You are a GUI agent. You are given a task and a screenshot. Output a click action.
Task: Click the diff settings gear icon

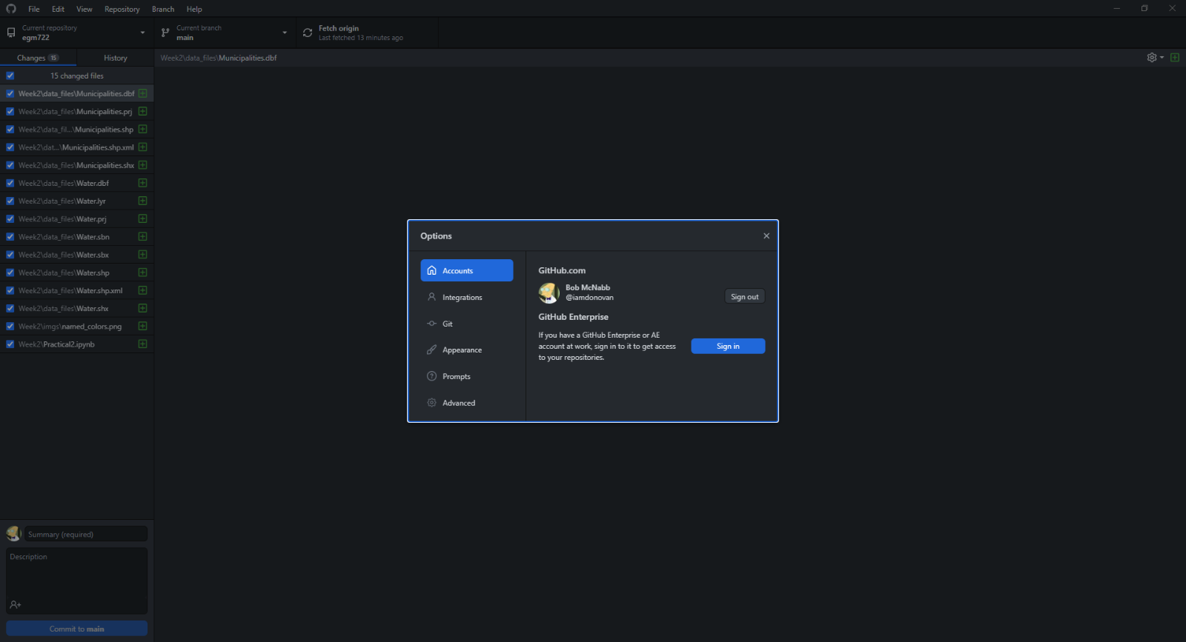pyautogui.click(x=1152, y=58)
